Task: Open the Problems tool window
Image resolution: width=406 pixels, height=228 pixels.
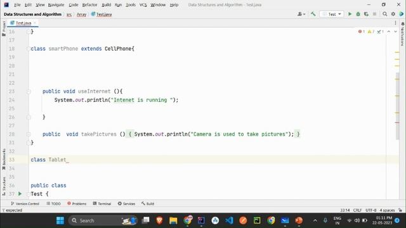Action: 77,204
